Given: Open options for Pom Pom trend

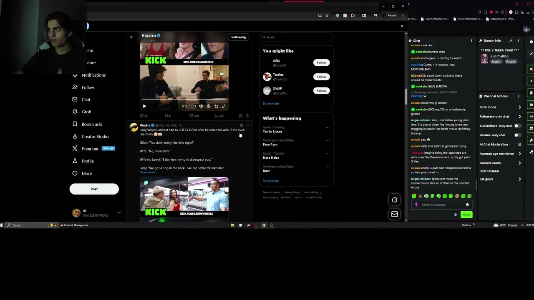Looking at the screenshot, I should coord(327,141).
